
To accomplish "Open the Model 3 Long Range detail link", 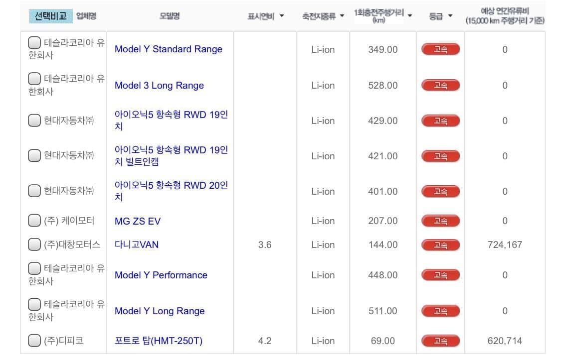I will click(x=159, y=85).
